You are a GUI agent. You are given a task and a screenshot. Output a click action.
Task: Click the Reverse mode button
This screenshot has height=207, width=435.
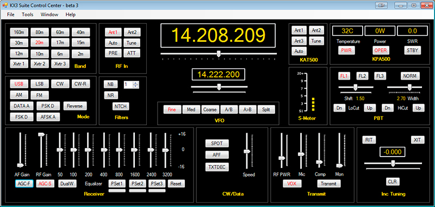tap(75, 106)
